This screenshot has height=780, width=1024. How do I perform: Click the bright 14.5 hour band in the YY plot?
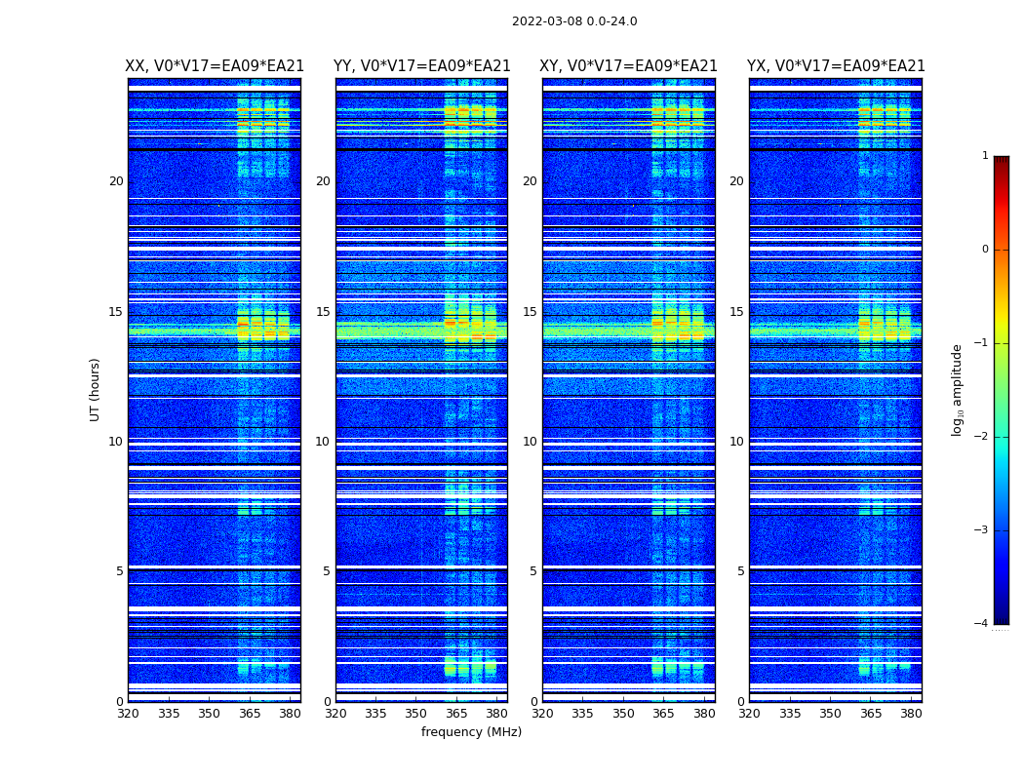422,331
